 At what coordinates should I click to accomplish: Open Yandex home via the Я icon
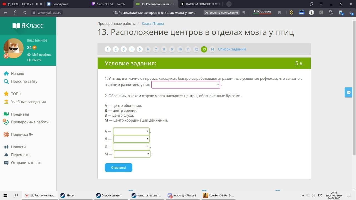[15, 12]
